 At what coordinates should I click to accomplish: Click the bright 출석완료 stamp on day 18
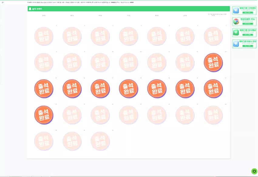[x=128, y=89]
